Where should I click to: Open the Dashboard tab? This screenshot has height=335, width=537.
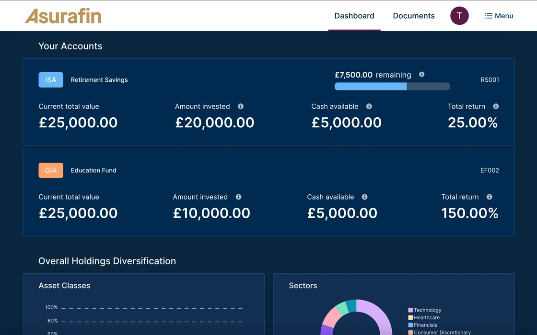click(354, 16)
